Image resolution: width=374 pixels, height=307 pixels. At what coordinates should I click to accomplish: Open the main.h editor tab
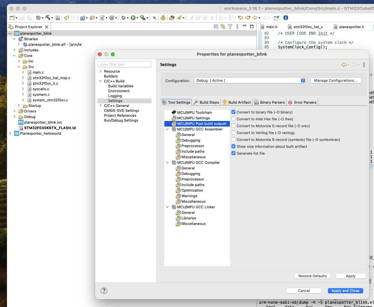[x=269, y=27]
